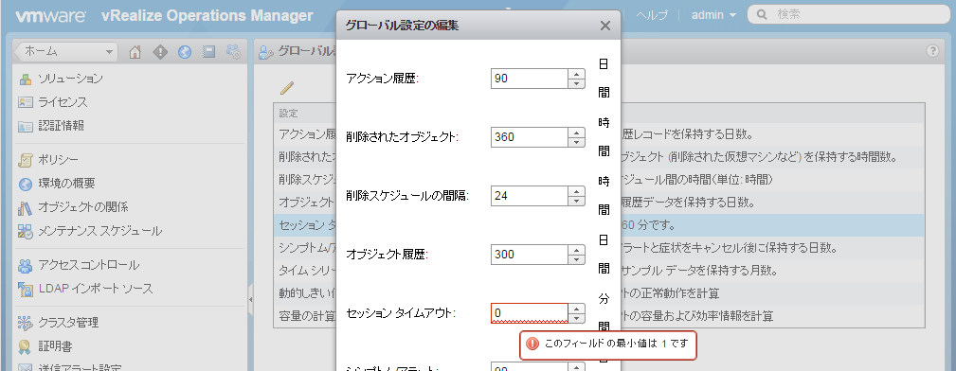Select 証明書 in the sidebar
The image size is (956, 371).
click(55, 346)
